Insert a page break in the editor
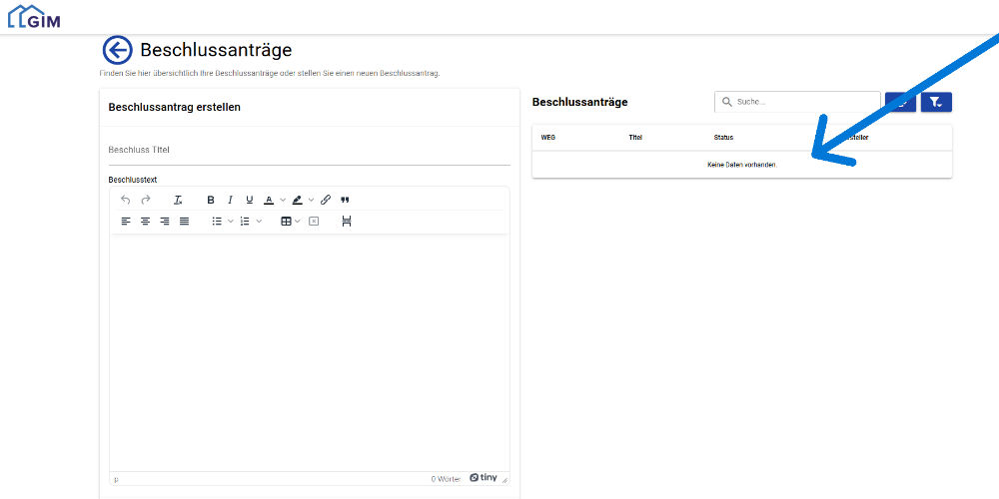 (x=347, y=221)
